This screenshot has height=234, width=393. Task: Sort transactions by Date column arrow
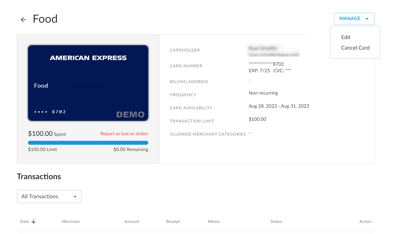(x=34, y=222)
